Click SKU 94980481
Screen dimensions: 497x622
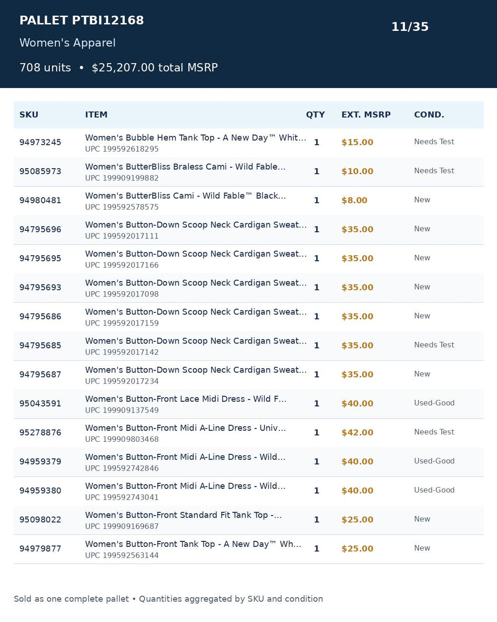click(x=40, y=201)
